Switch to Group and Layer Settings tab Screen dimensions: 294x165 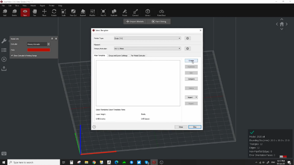[x=118, y=56]
